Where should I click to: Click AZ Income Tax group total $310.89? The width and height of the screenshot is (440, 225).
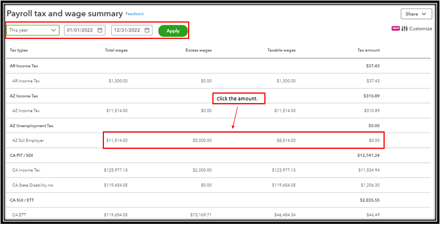pos(372,96)
